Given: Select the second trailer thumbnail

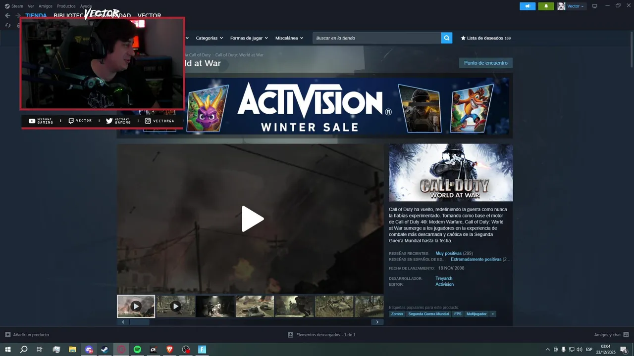Looking at the screenshot, I should [x=176, y=306].
